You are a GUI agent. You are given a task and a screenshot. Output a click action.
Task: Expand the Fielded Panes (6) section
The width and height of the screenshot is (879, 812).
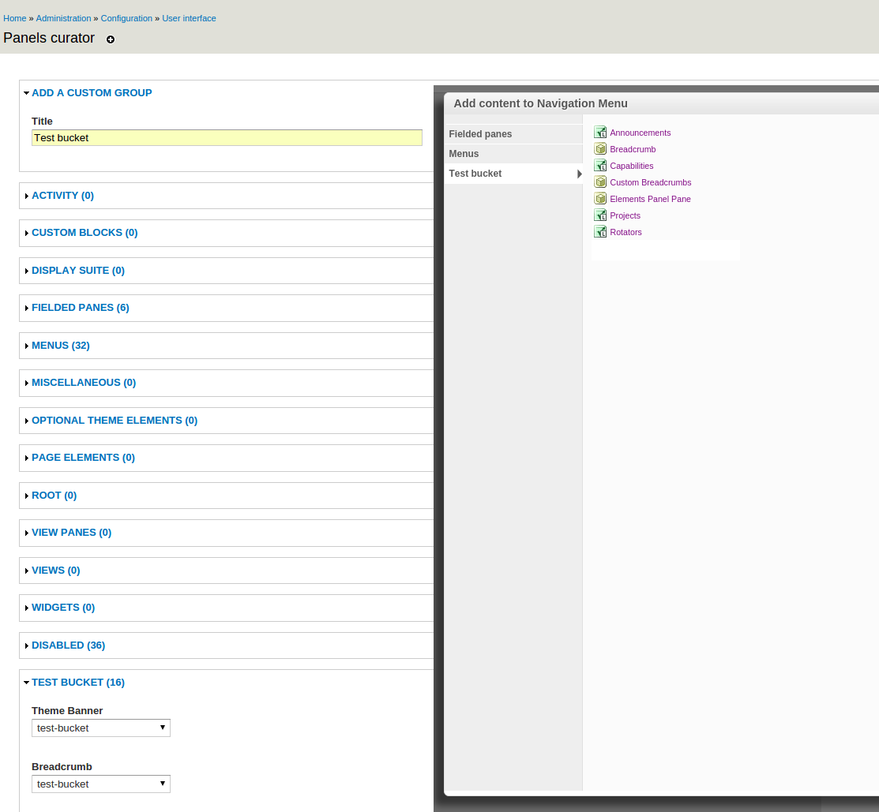(x=80, y=308)
